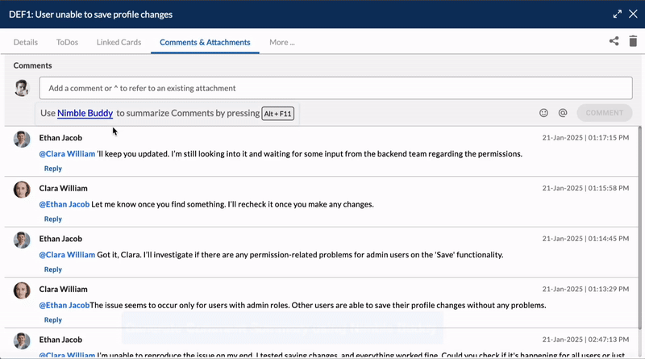Screen dimensions: 645x359
Task: Close the DEF1 card dialog
Action: (x=633, y=14)
